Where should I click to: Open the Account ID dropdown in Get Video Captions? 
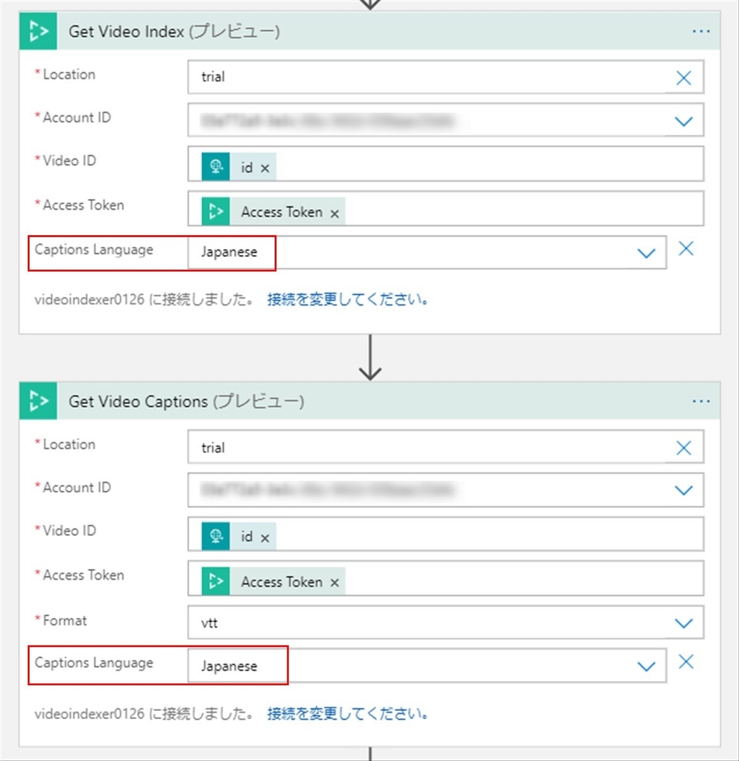[x=684, y=490]
